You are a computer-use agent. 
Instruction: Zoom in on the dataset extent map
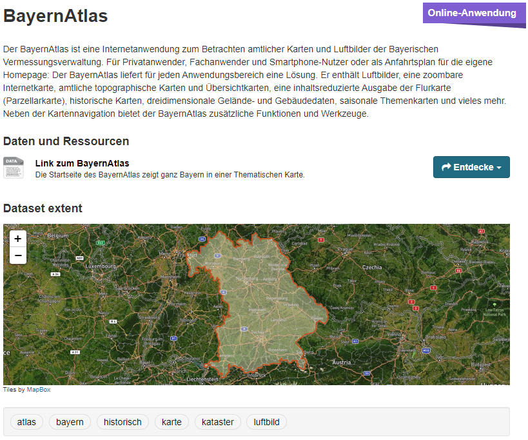coord(17,239)
